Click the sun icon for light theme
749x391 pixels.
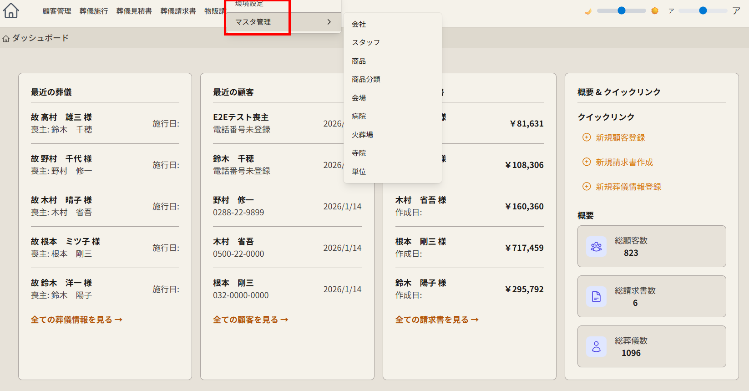click(655, 11)
